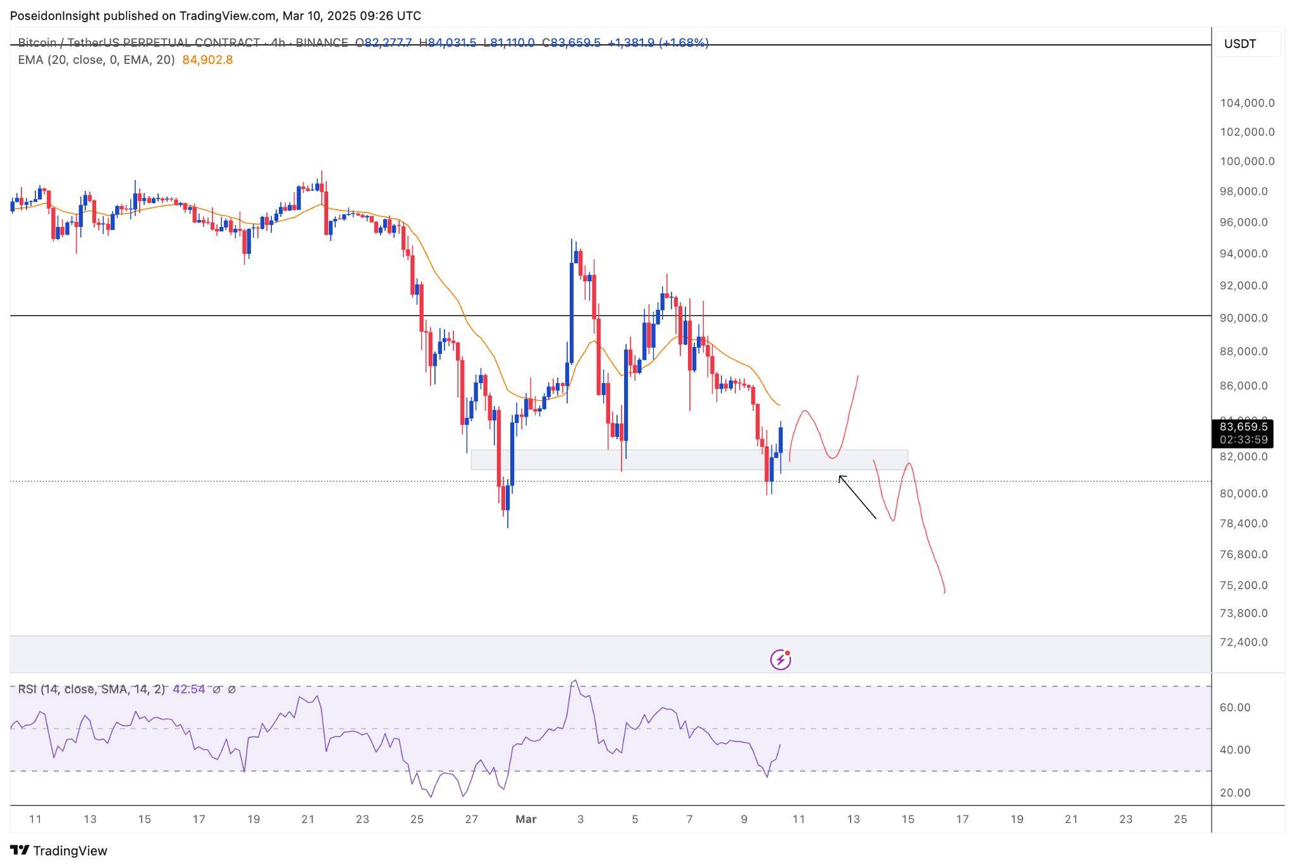Click the 98,000.0 price axis label

click(1244, 192)
